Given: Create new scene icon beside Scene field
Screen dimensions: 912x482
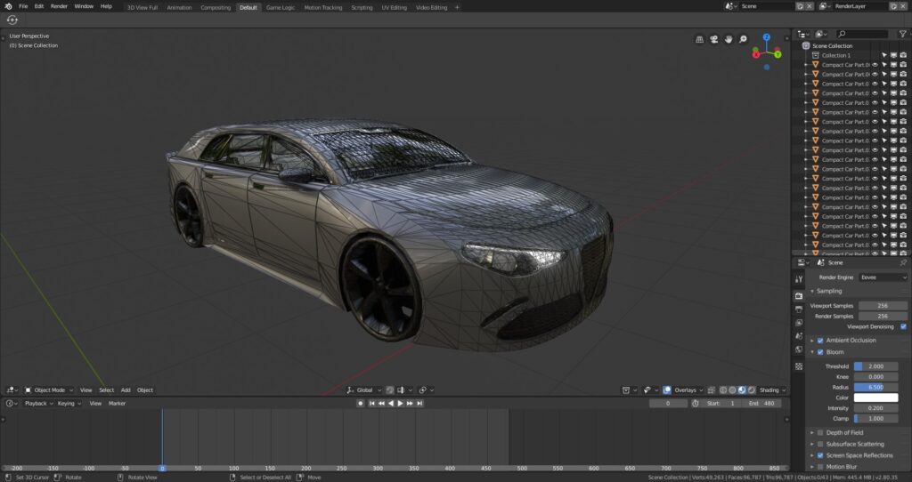Looking at the screenshot, I should click(x=801, y=6).
